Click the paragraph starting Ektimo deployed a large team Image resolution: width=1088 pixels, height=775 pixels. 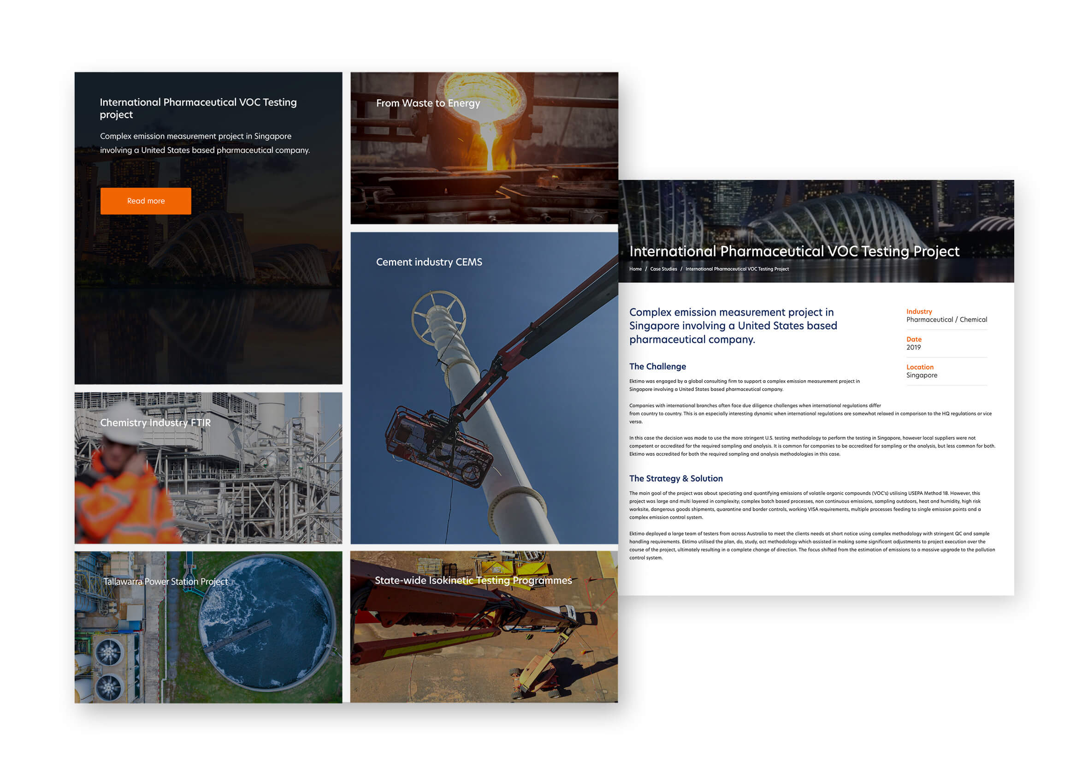pyautogui.click(x=812, y=545)
